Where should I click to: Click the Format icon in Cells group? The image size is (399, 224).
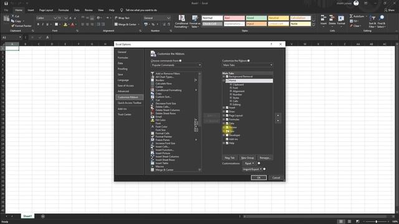[x=341, y=18]
